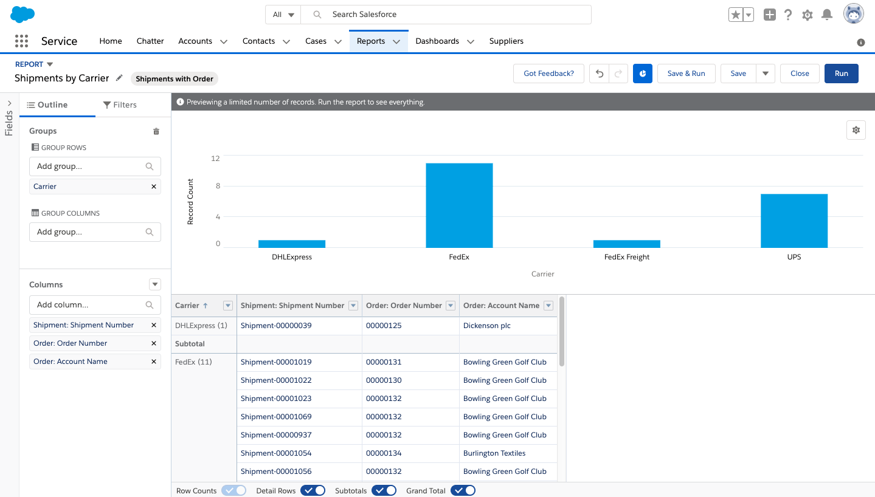875x497 pixels.
Task: Click the Salesforce cloud logo
Action: pyautogui.click(x=22, y=14)
